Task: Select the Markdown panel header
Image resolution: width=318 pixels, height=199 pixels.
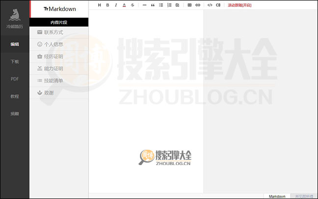Action: [x=59, y=9]
